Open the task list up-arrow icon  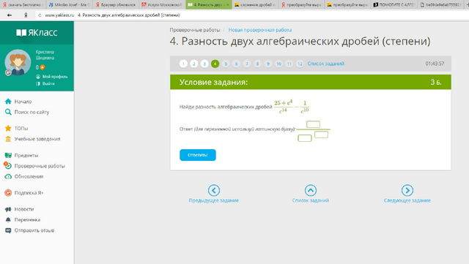(x=311, y=190)
